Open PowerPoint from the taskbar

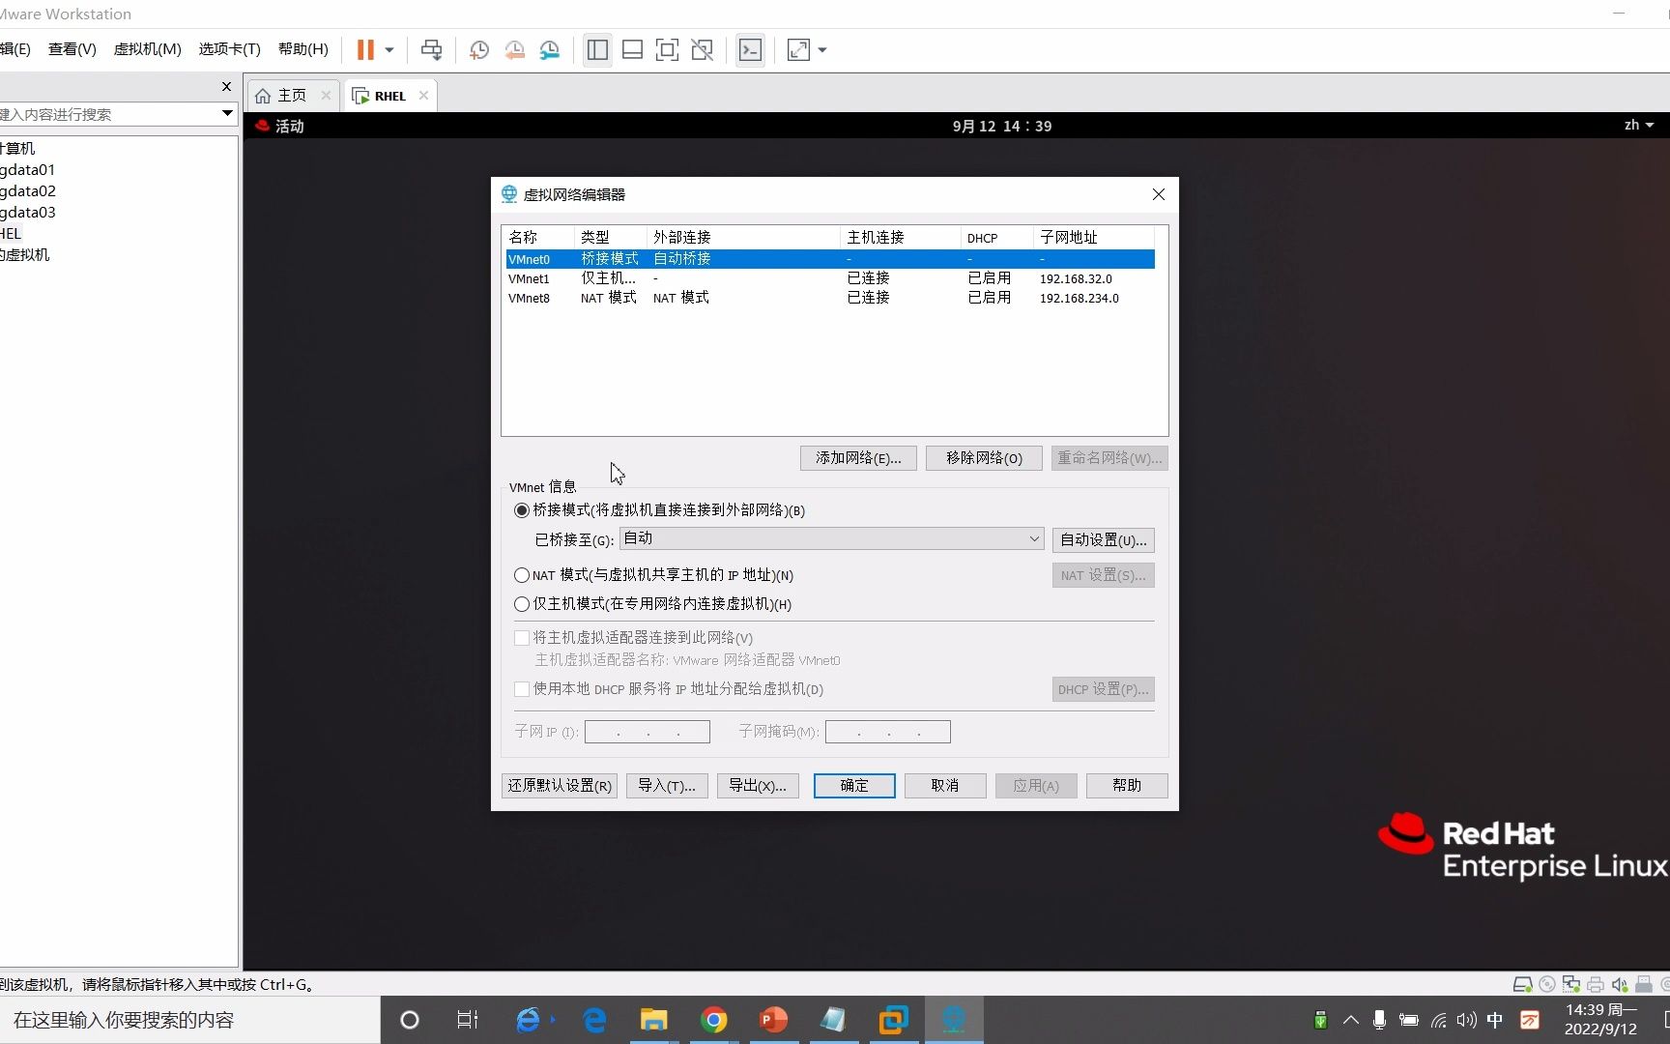(x=773, y=1020)
